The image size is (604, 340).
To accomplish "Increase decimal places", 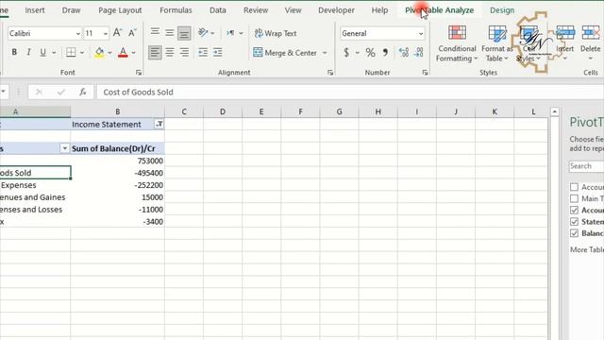I will [x=404, y=52].
